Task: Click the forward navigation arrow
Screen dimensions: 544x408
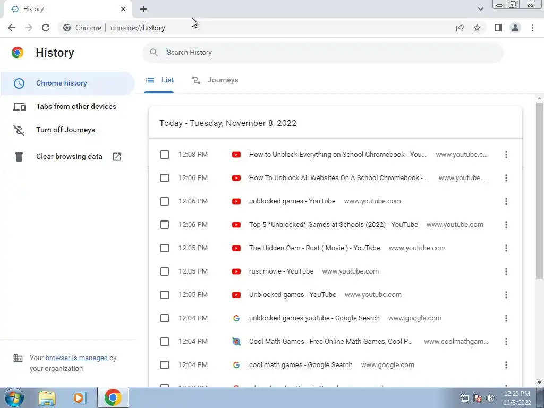Action: tap(29, 28)
